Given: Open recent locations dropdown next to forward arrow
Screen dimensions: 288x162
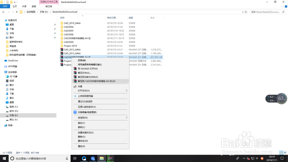Looking at the screenshot, I should click(x=13, y=12).
